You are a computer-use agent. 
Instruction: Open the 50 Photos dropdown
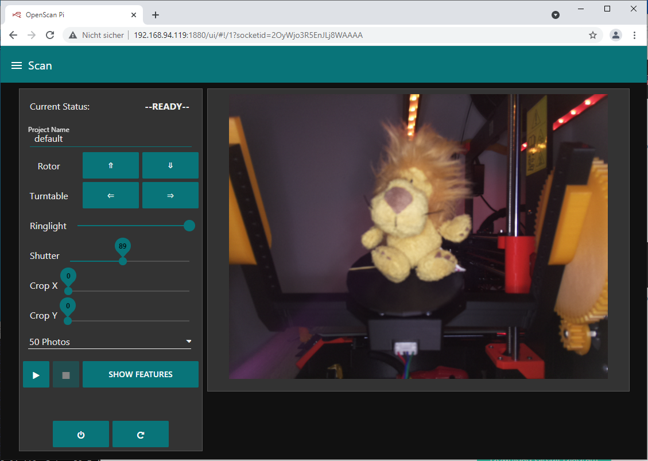110,342
